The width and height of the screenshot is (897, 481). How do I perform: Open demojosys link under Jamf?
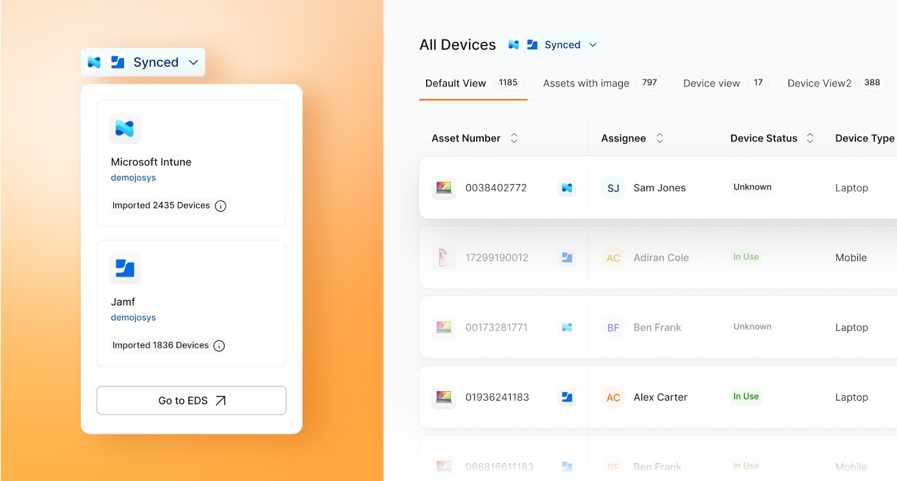133,317
